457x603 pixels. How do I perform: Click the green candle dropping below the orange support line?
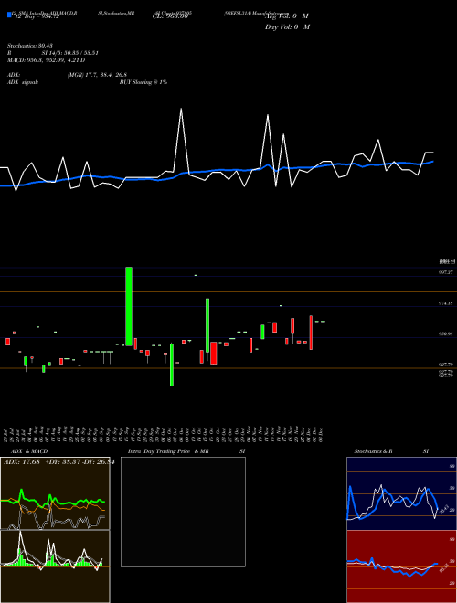[172, 365]
